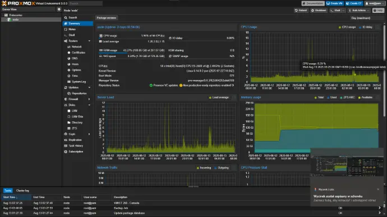Collapse the System section arrow
The height and width of the screenshot is (217, 387).
coord(89,41)
